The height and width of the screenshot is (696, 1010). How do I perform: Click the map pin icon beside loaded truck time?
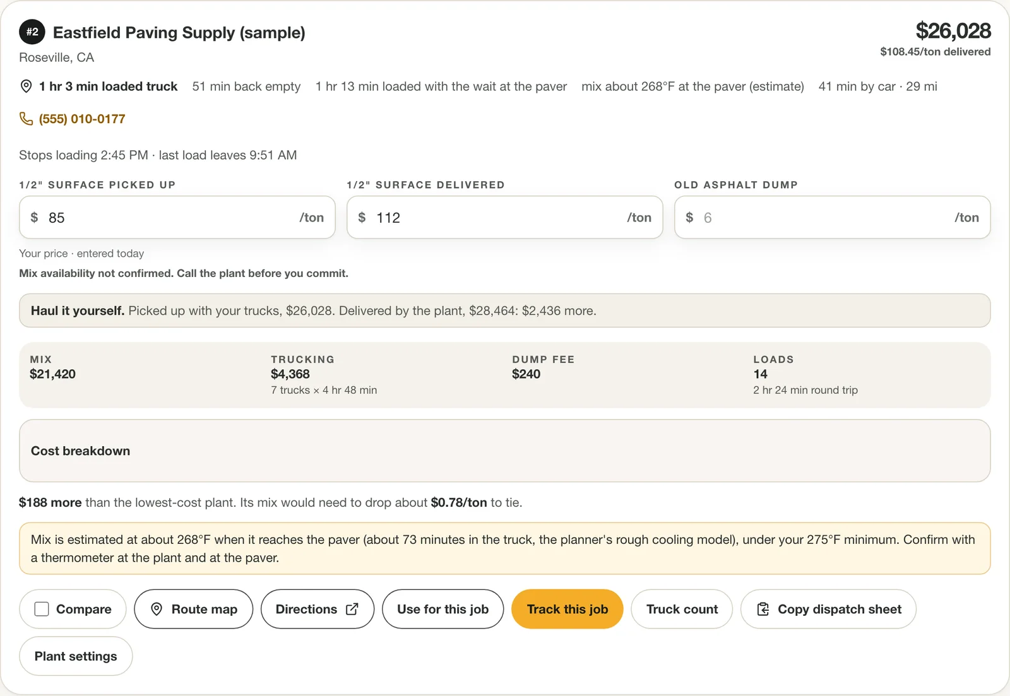(26, 86)
